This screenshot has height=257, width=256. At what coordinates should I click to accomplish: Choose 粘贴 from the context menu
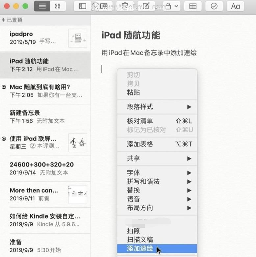(x=157, y=92)
